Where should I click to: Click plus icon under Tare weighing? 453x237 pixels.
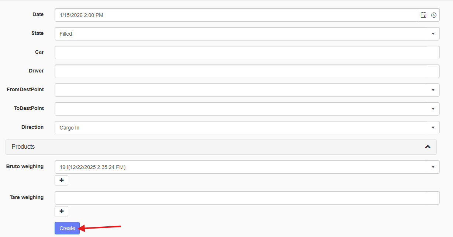click(62, 211)
